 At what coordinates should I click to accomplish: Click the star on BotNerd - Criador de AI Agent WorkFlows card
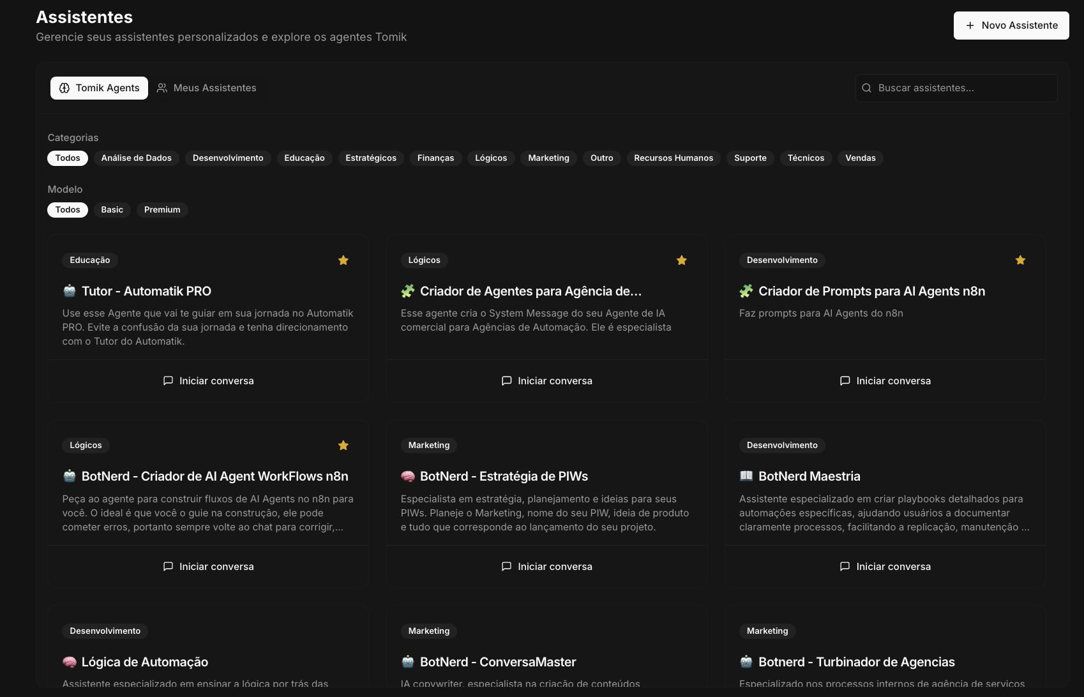point(343,445)
